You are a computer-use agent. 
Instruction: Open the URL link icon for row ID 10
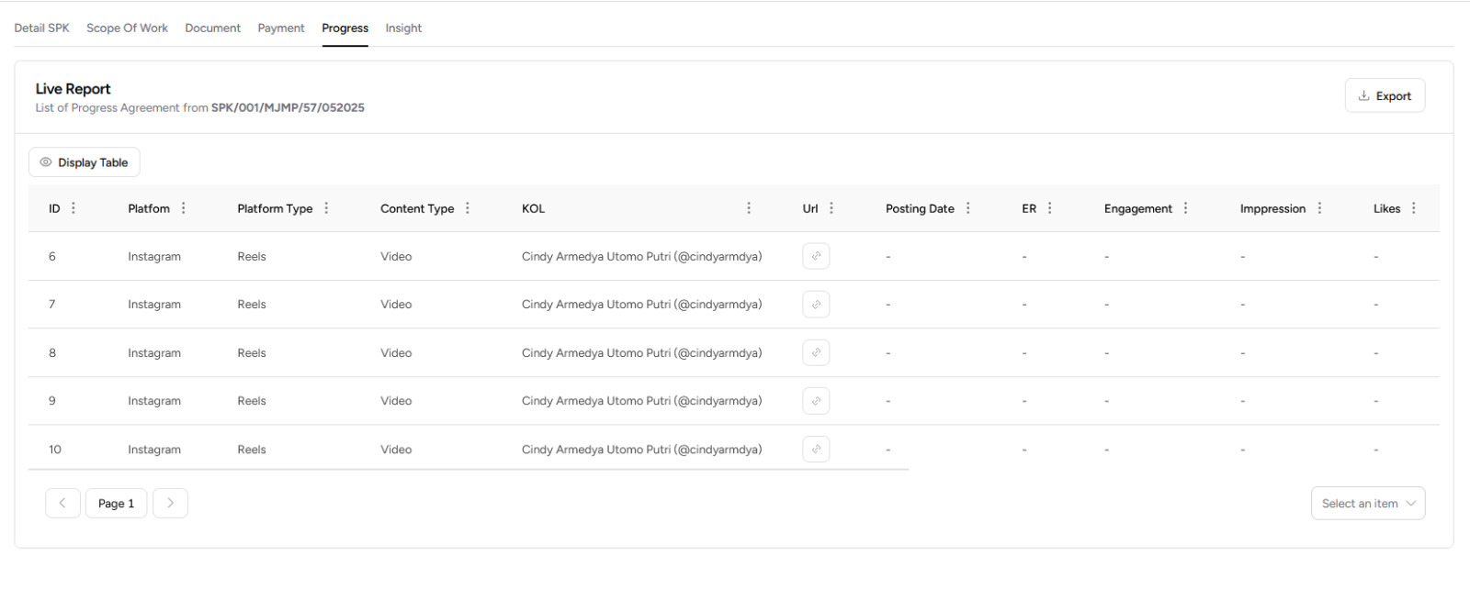(x=816, y=449)
